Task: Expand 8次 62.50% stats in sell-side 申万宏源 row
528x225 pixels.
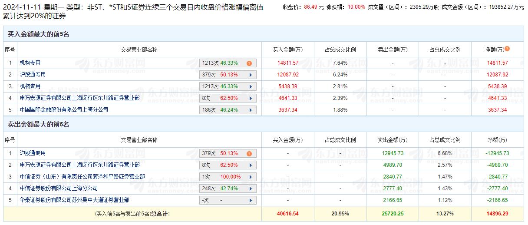Action: (x=228, y=165)
